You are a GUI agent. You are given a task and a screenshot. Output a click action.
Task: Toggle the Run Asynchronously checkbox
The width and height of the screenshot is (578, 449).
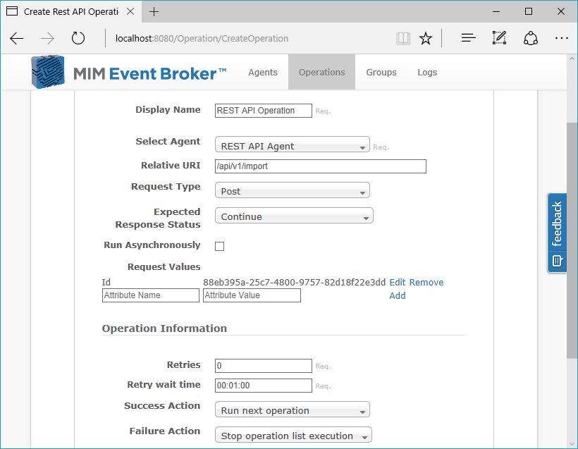click(219, 246)
